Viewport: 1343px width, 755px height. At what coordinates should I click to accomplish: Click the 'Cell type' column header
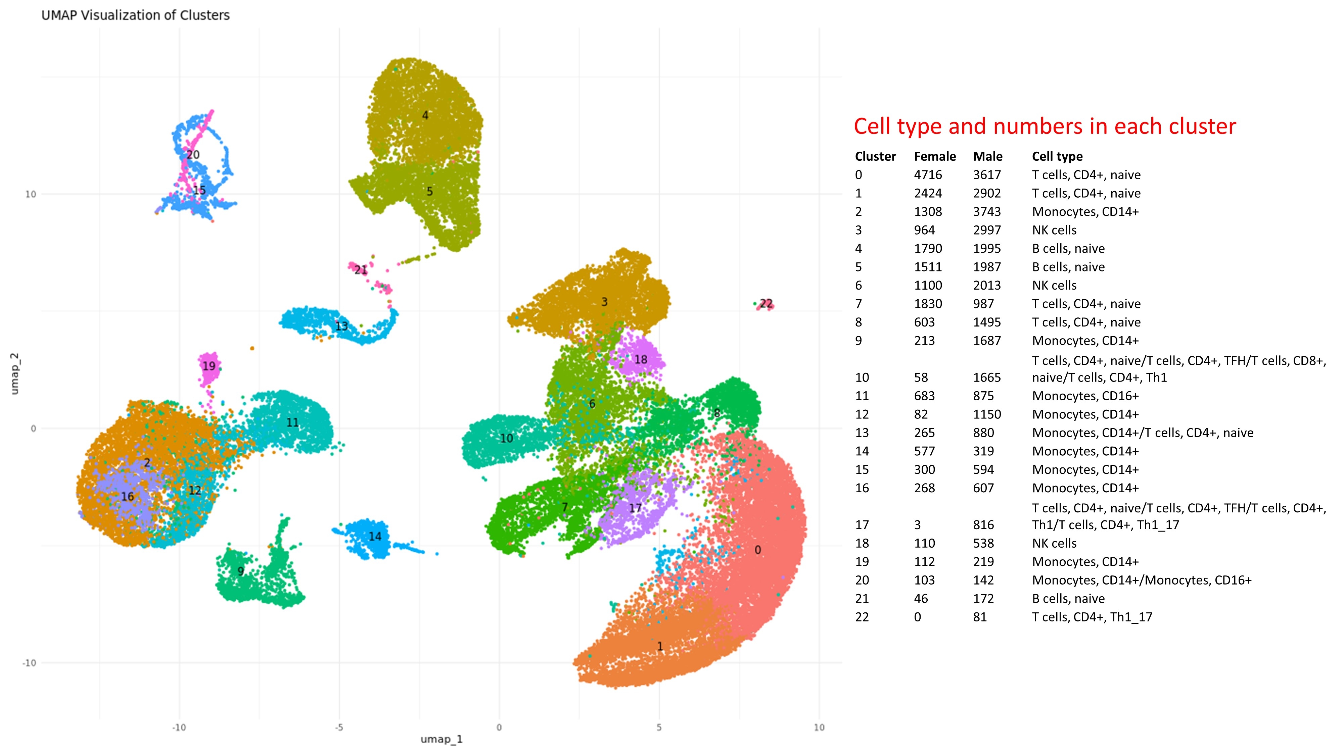[1057, 156]
